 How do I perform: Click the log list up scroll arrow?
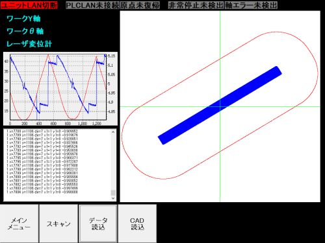pos(113,132)
